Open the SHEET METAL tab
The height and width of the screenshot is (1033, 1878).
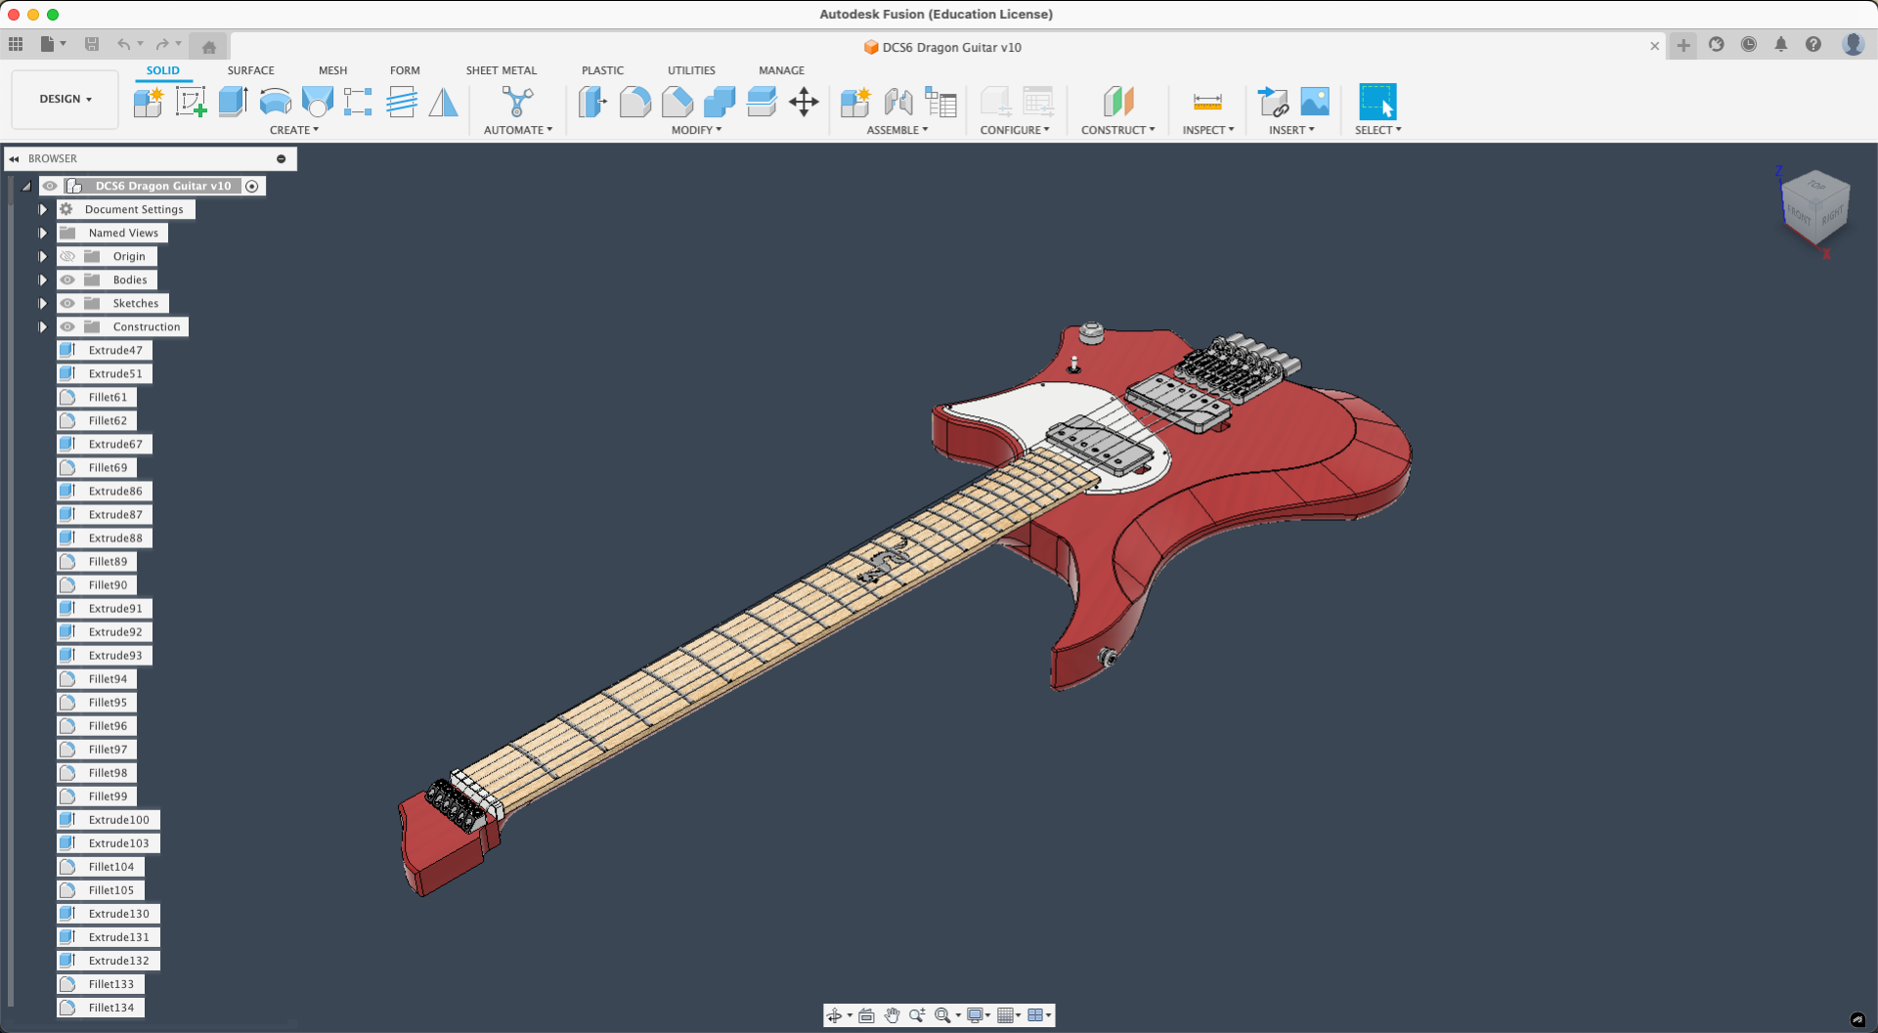pyautogui.click(x=501, y=70)
